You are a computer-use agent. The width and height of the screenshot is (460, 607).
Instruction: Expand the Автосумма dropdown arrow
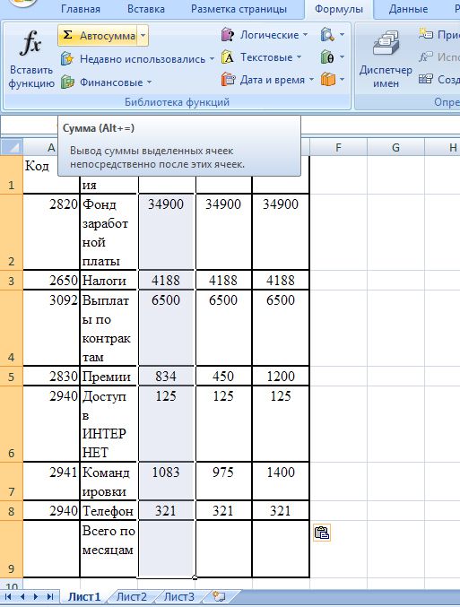[143, 36]
